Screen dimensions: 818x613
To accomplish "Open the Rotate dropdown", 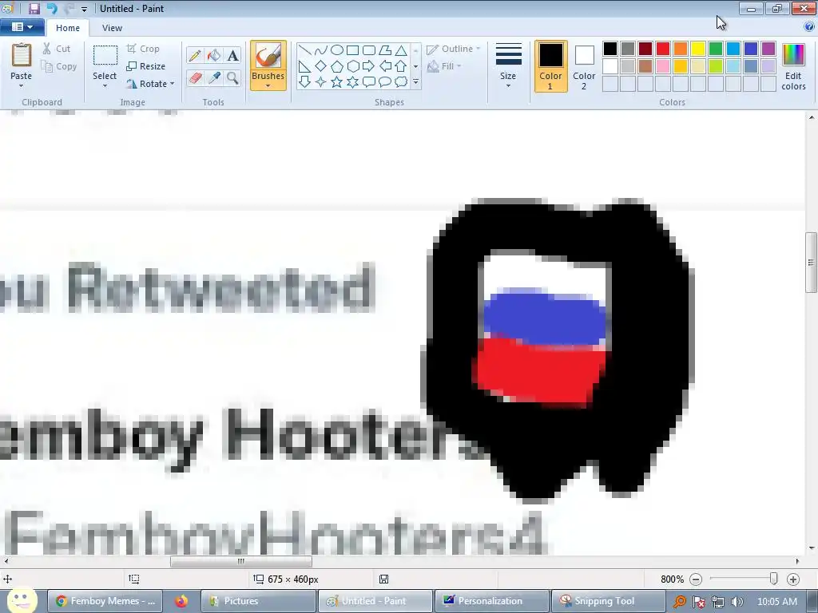I will (x=150, y=84).
